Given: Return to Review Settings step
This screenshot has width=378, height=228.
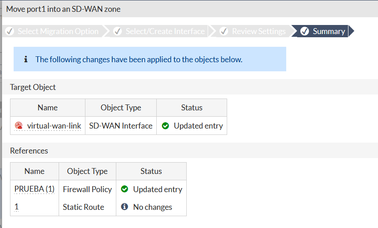Looking at the screenshot, I should pos(259,31).
